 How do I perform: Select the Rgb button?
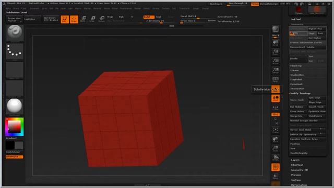121,17
